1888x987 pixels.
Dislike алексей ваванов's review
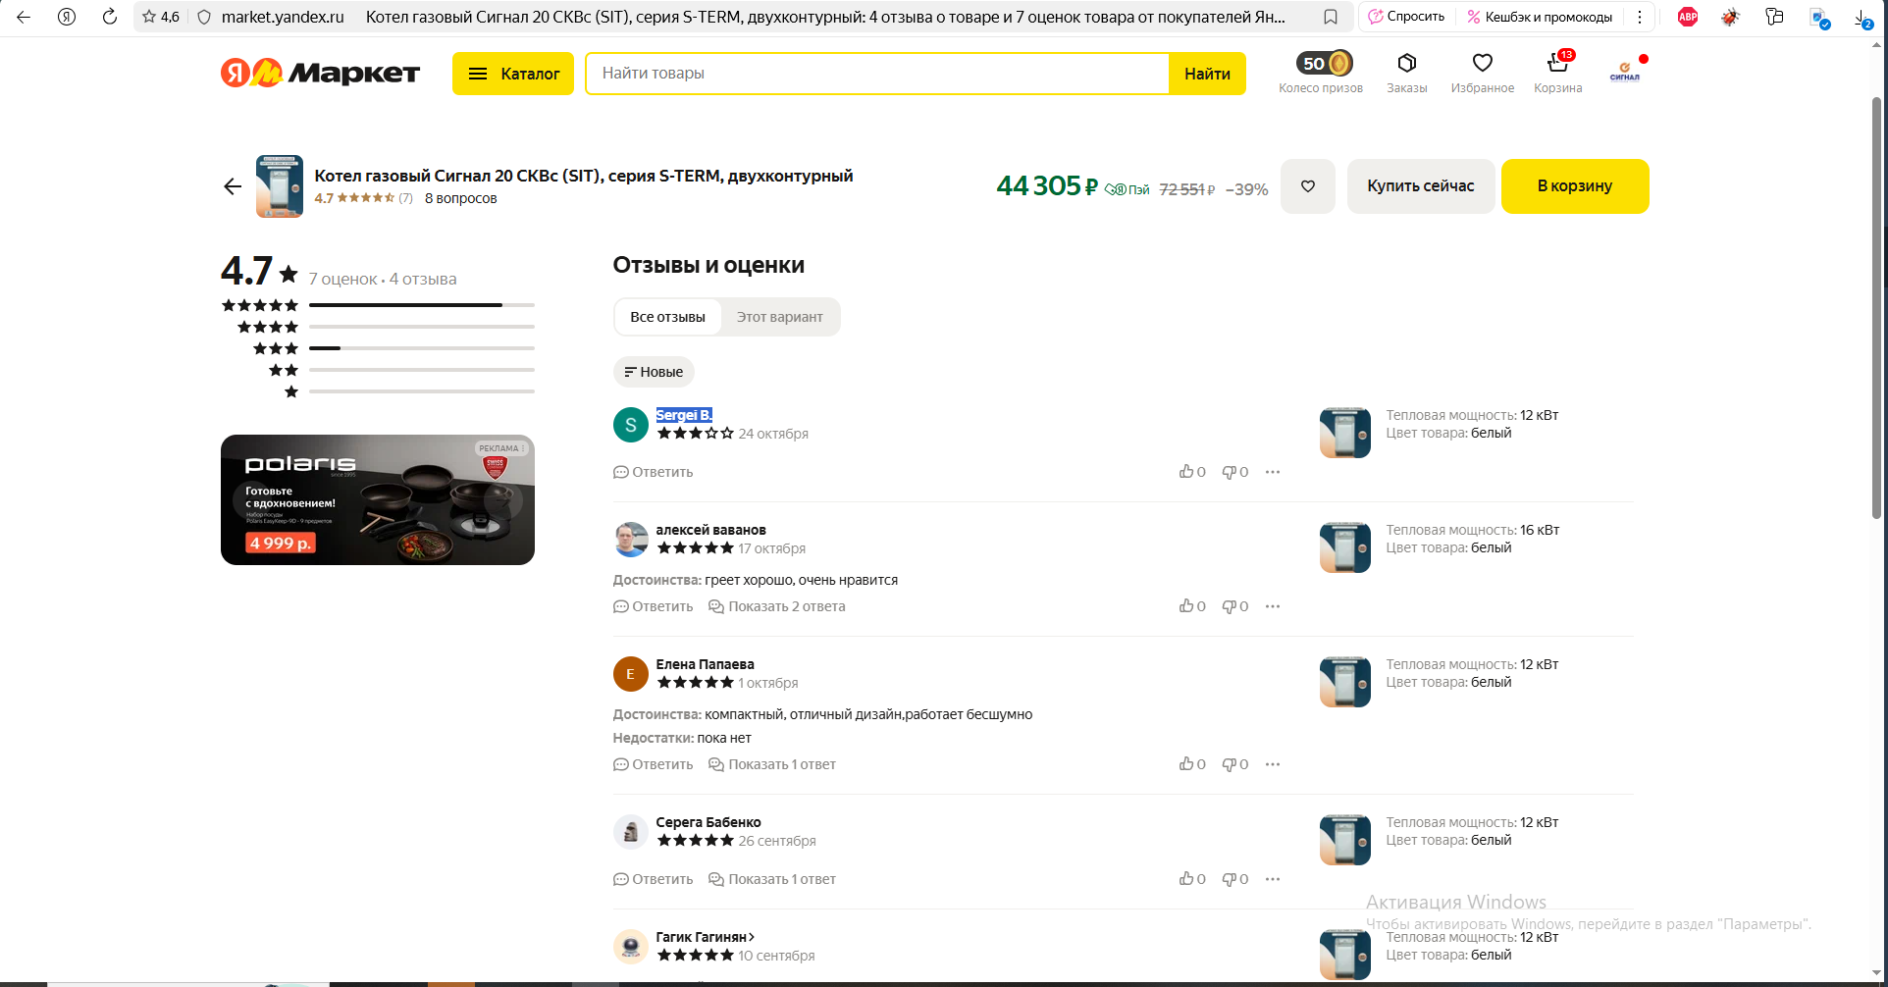coord(1229,606)
